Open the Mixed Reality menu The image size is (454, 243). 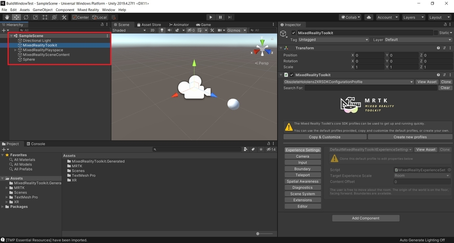[88, 10]
